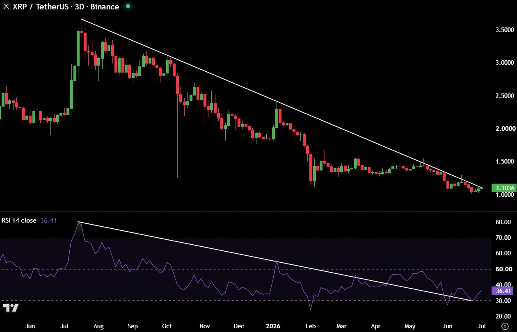
Task: Click the purple 36.41 RSI scale tag
Action: pos(503,291)
